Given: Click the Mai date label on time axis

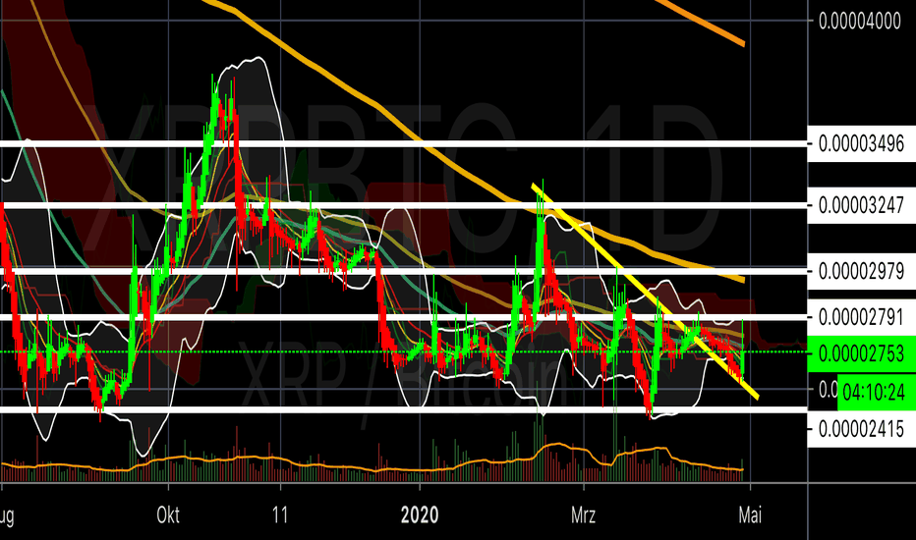Looking at the screenshot, I should pos(750,515).
